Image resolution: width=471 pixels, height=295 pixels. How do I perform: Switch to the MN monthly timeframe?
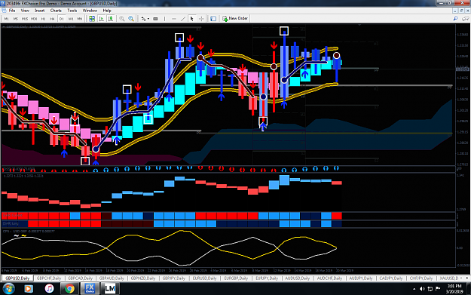point(80,19)
